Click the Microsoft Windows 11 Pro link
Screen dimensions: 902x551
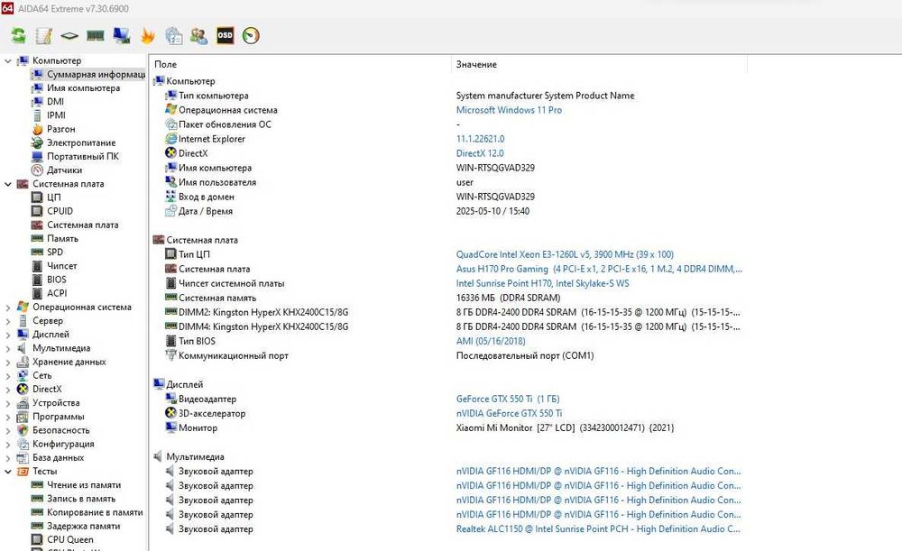(509, 110)
